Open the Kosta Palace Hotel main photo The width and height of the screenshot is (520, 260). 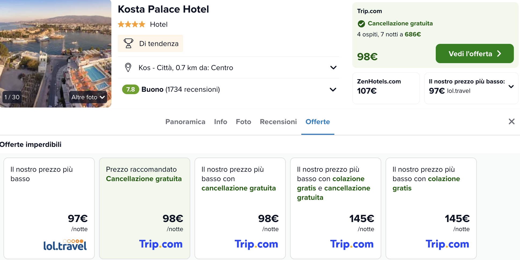pyautogui.click(x=56, y=53)
